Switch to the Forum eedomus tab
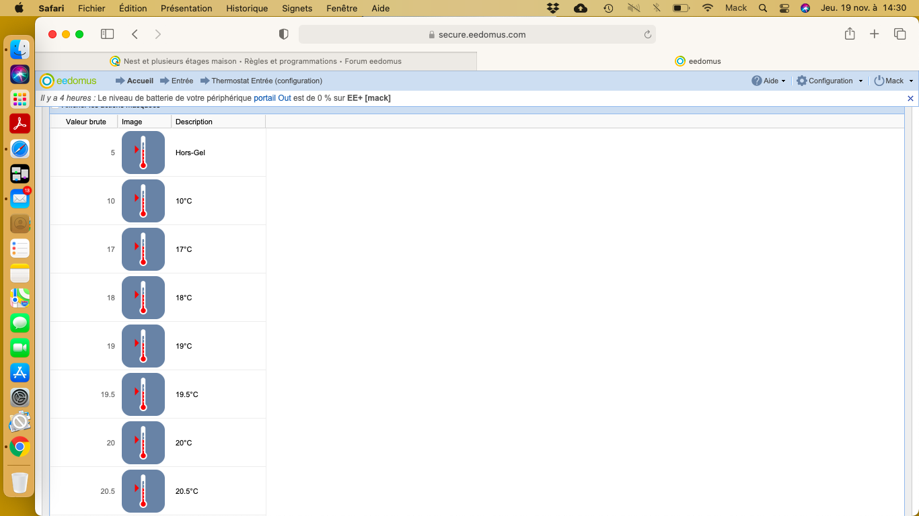Screen dimensions: 919x516 [256, 61]
